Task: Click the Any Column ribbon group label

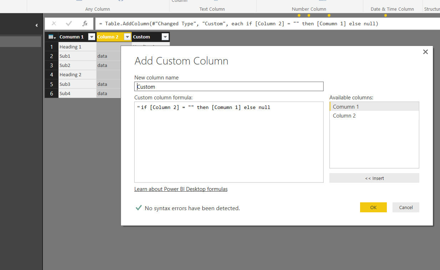Action: click(x=97, y=9)
